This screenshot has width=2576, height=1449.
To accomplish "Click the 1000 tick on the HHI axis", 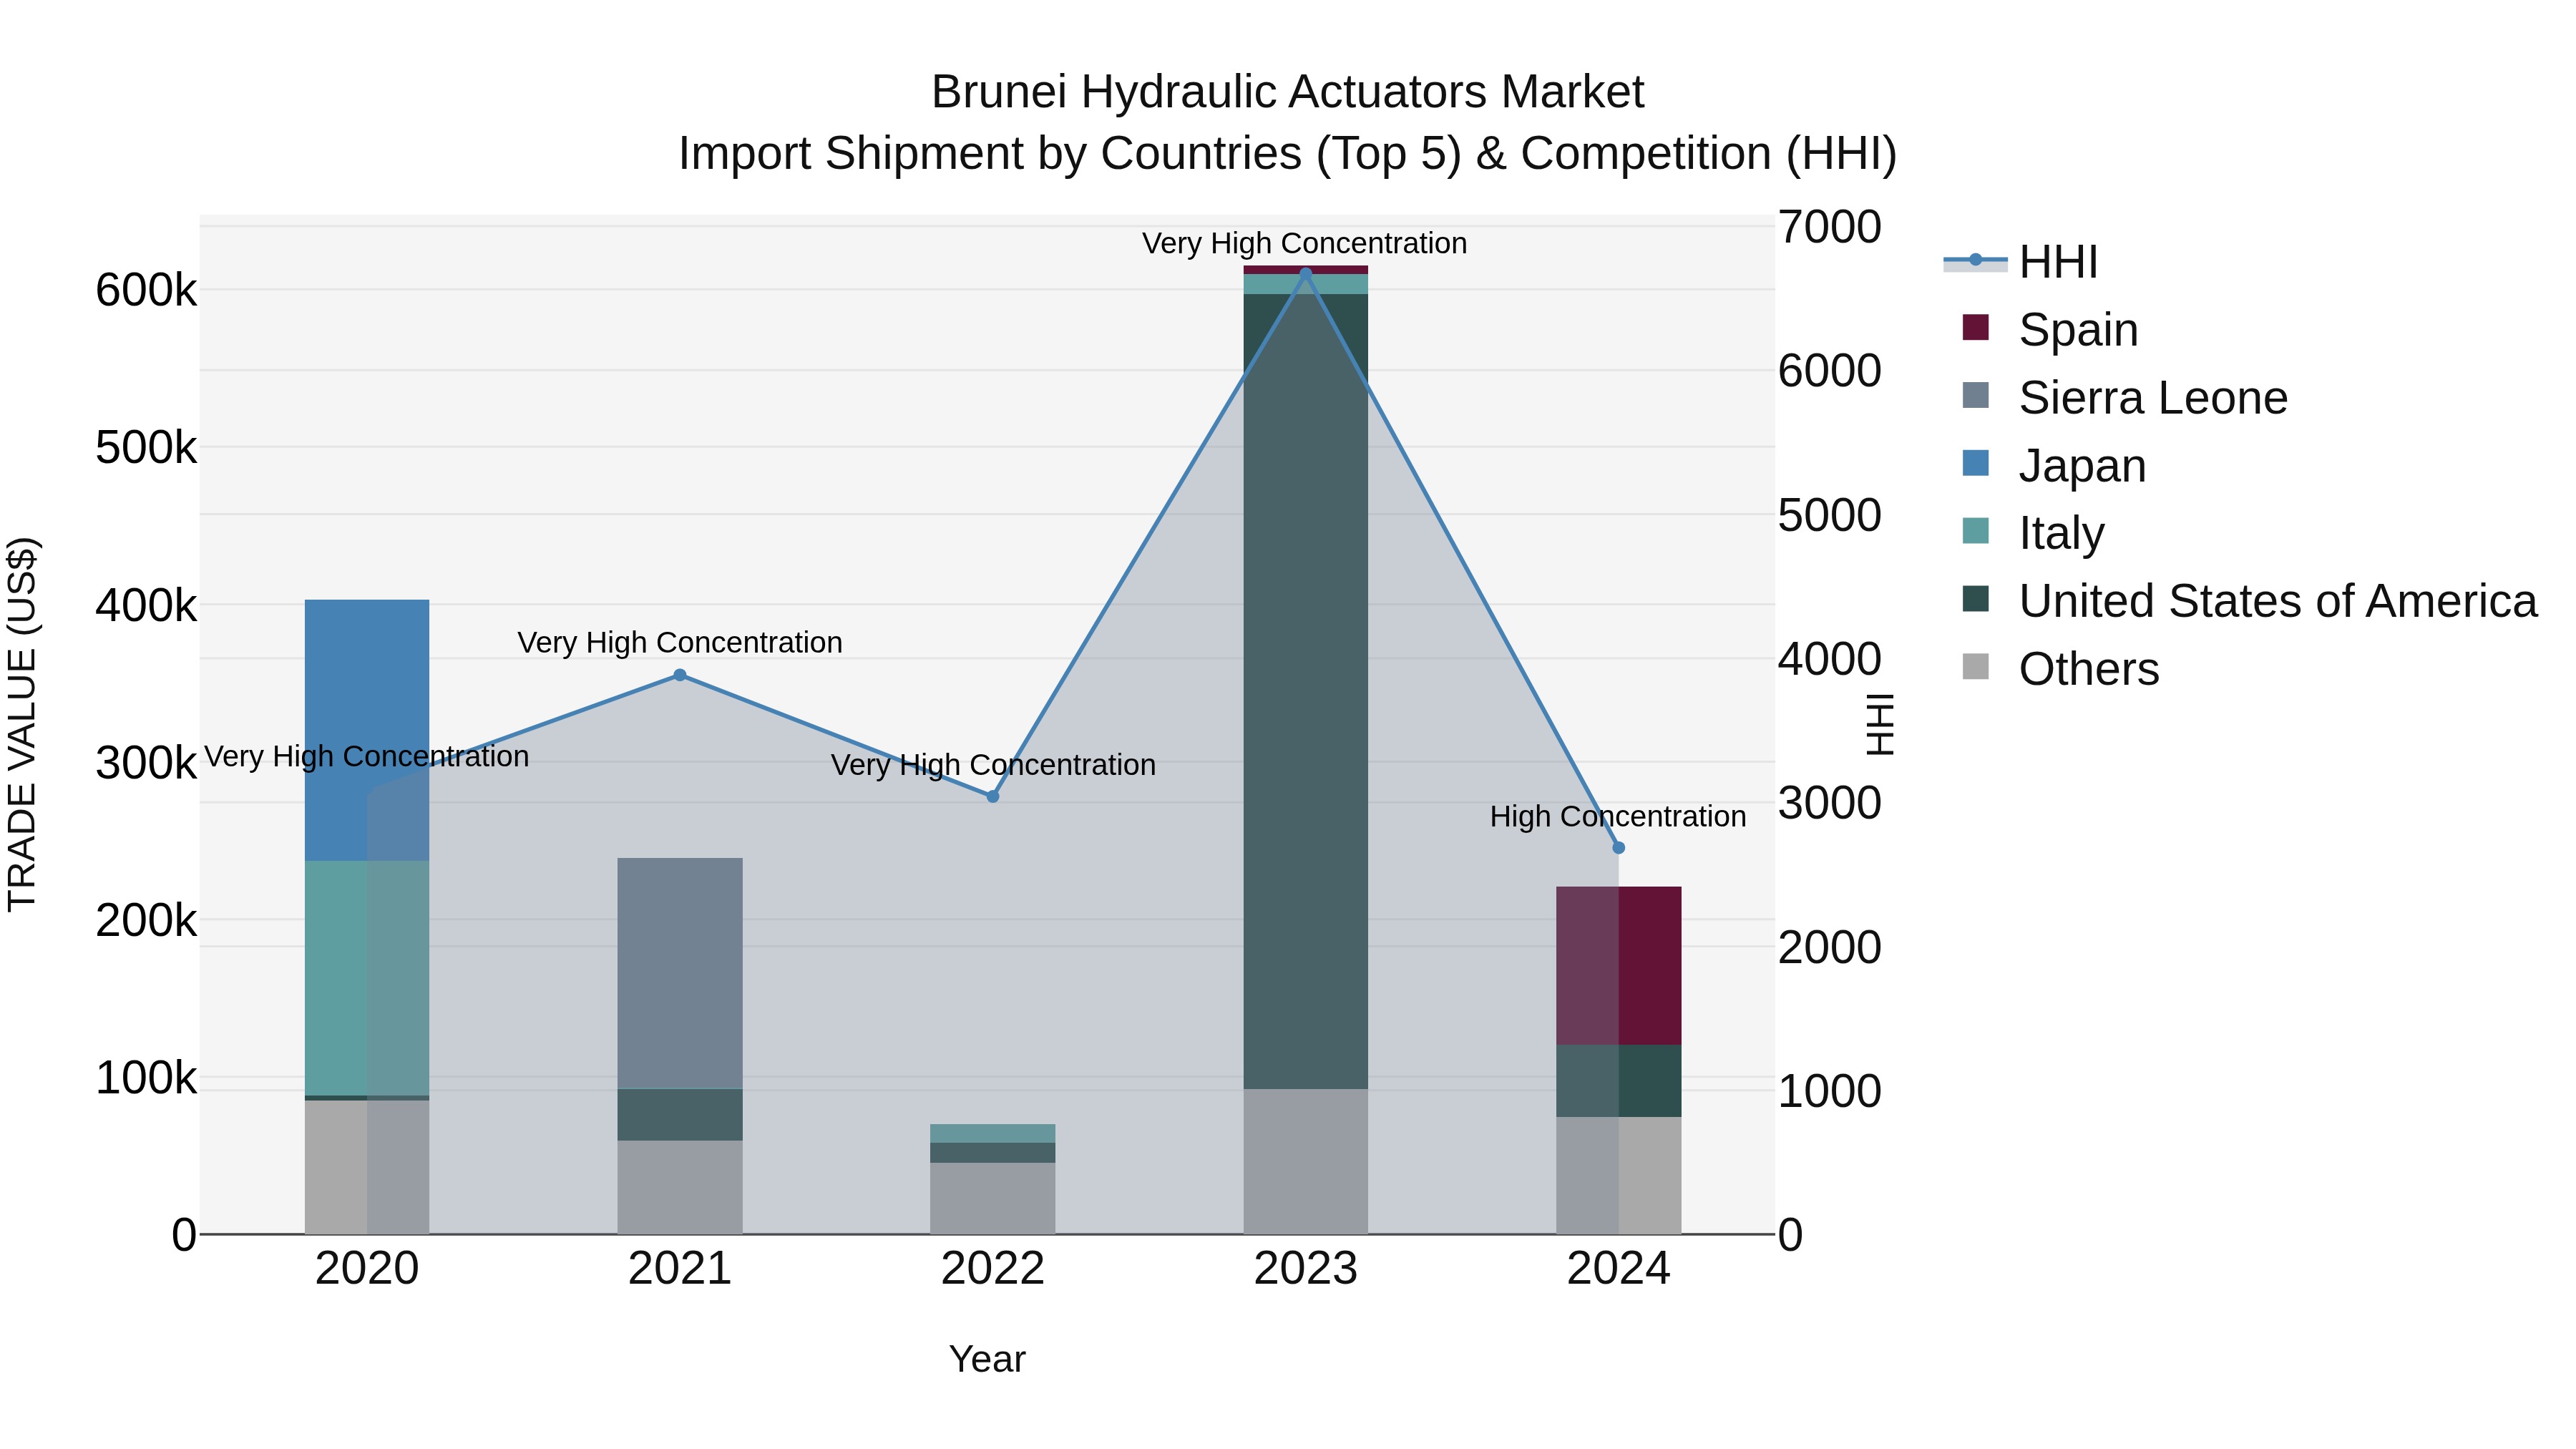I will (x=1830, y=1091).
